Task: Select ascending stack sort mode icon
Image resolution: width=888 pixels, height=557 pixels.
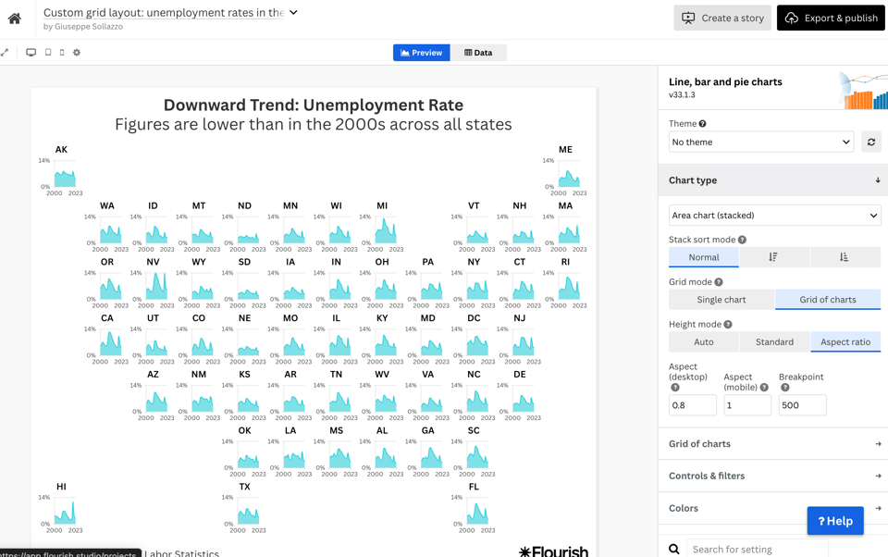Action: 844,257
